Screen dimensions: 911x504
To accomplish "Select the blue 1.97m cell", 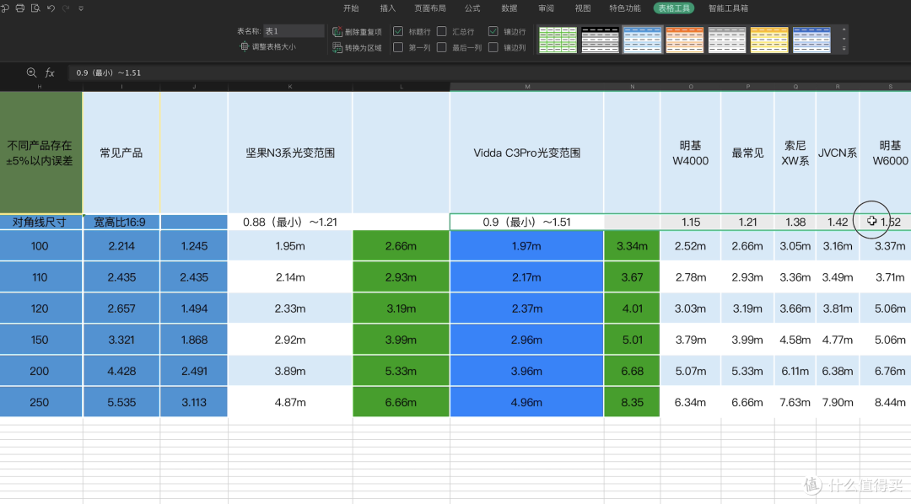I will (527, 246).
